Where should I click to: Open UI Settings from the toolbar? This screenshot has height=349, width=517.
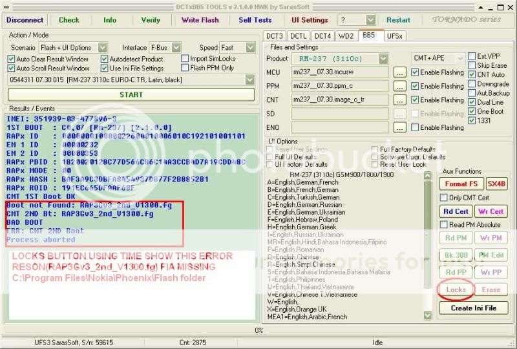tap(310, 20)
